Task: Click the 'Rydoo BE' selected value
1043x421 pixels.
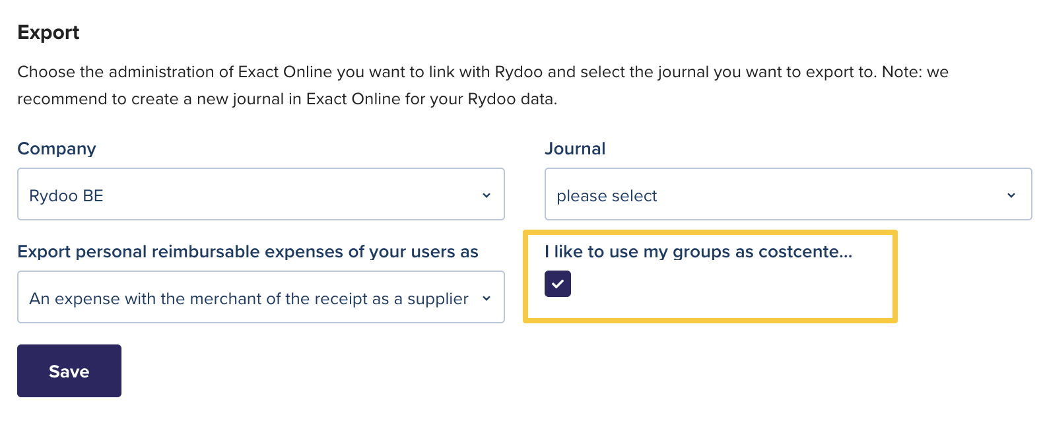Action: pyautogui.click(x=67, y=196)
